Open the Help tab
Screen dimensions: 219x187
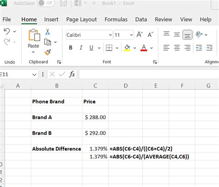[206, 19]
